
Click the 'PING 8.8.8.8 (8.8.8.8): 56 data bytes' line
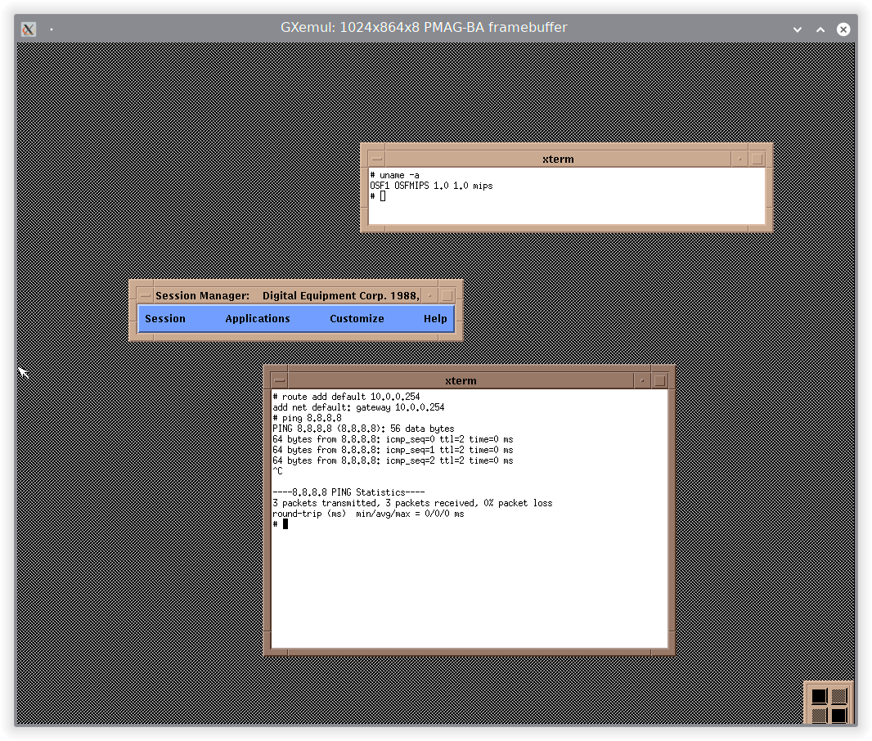click(x=363, y=429)
